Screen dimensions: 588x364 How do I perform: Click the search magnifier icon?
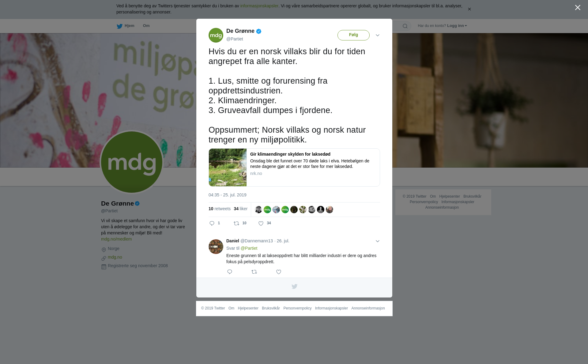click(405, 26)
